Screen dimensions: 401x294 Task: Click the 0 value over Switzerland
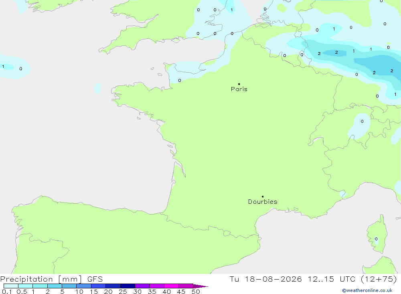click(x=362, y=121)
